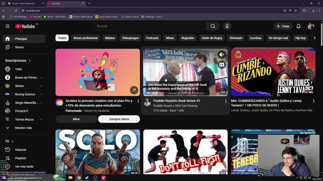Open the Adobe ad thumbnail

[98, 72]
